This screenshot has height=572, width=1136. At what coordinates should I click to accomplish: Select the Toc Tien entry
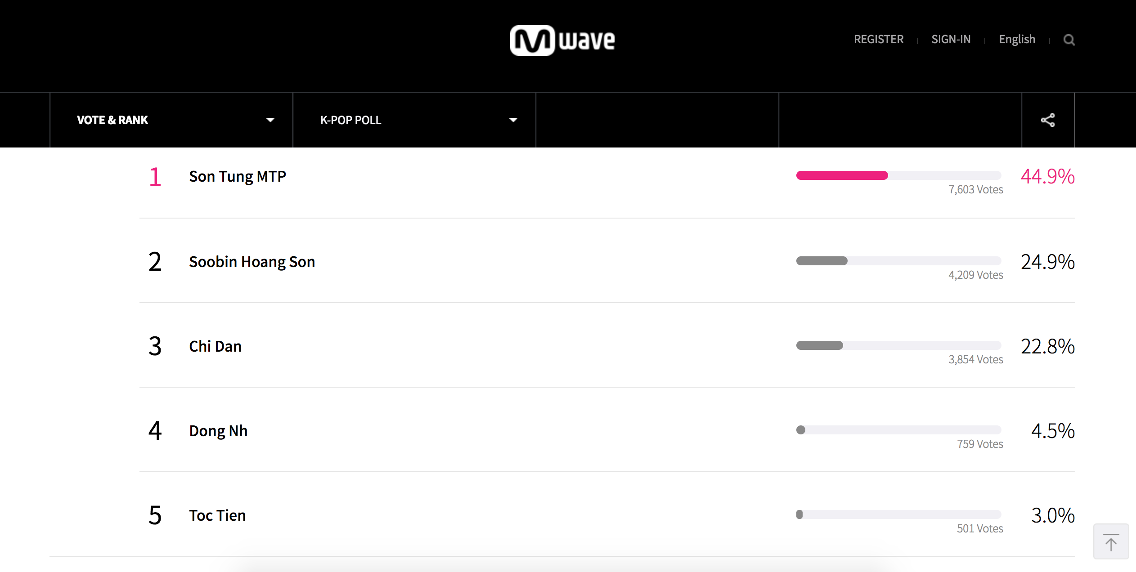[607, 515]
